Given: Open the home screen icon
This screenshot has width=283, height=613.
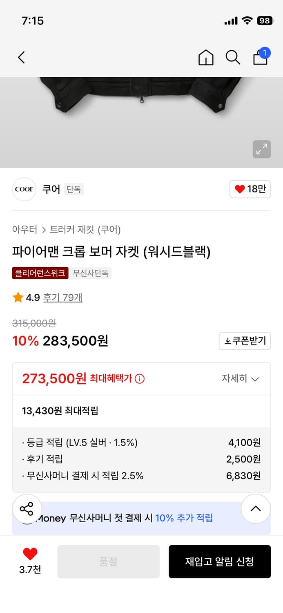Looking at the screenshot, I should 206,57.
